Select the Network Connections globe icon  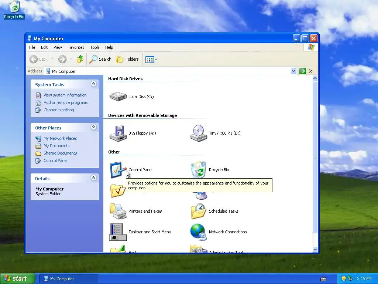[x=199, y=232]
